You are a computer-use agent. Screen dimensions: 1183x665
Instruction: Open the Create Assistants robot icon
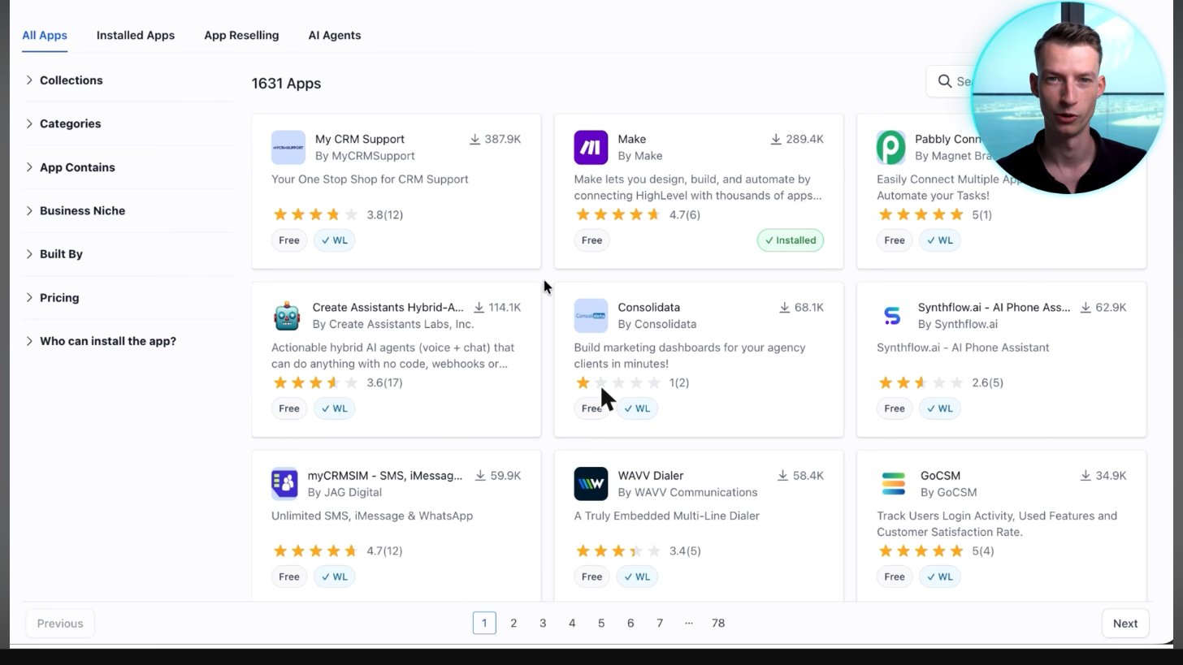pyautogui.click(x=287, y=316)
